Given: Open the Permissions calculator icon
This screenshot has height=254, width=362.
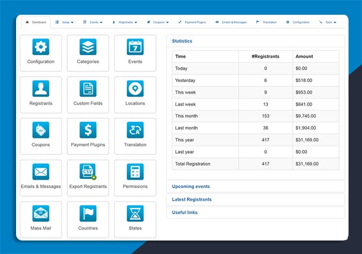Looking at the screenshot, I should [135, 171].
